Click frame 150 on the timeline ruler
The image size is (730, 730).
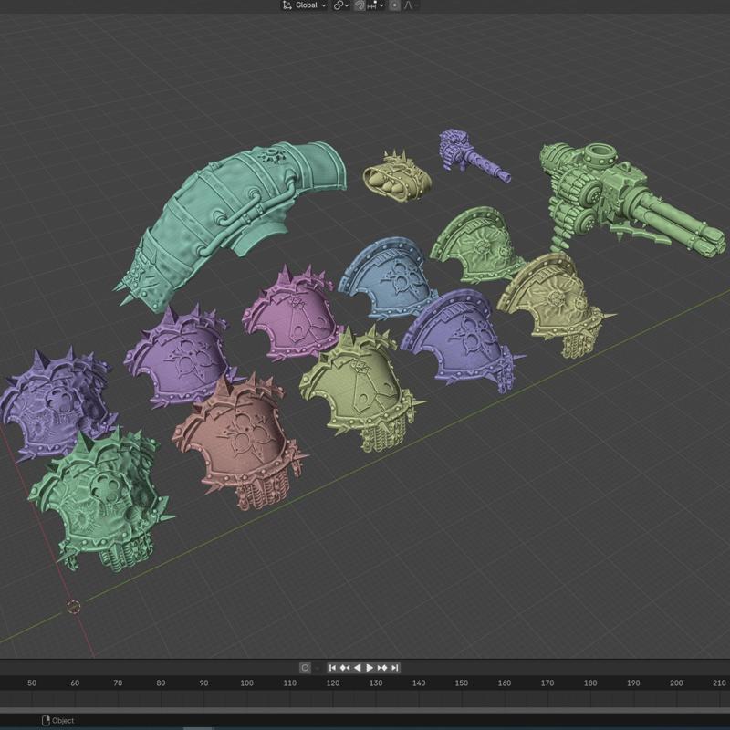462,683
